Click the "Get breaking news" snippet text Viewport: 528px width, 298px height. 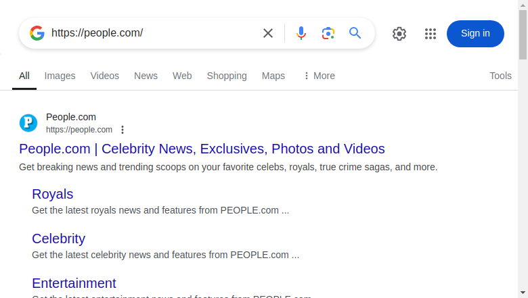coord(228,167)
